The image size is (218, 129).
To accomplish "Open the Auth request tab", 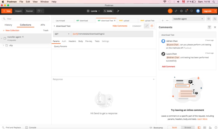I will (x=64, y=41).
